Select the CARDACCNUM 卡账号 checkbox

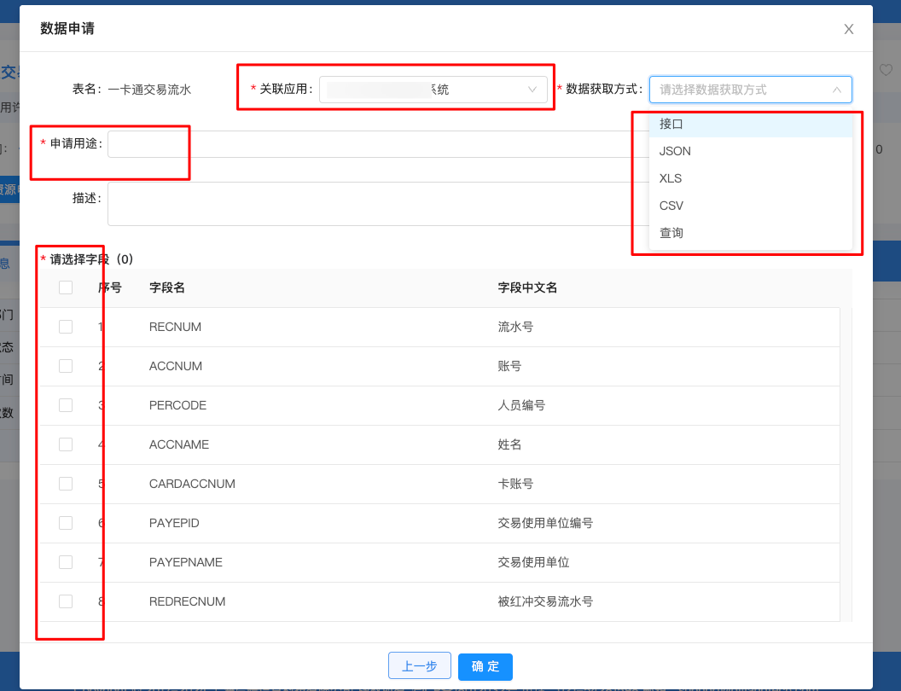click(65, 483)
